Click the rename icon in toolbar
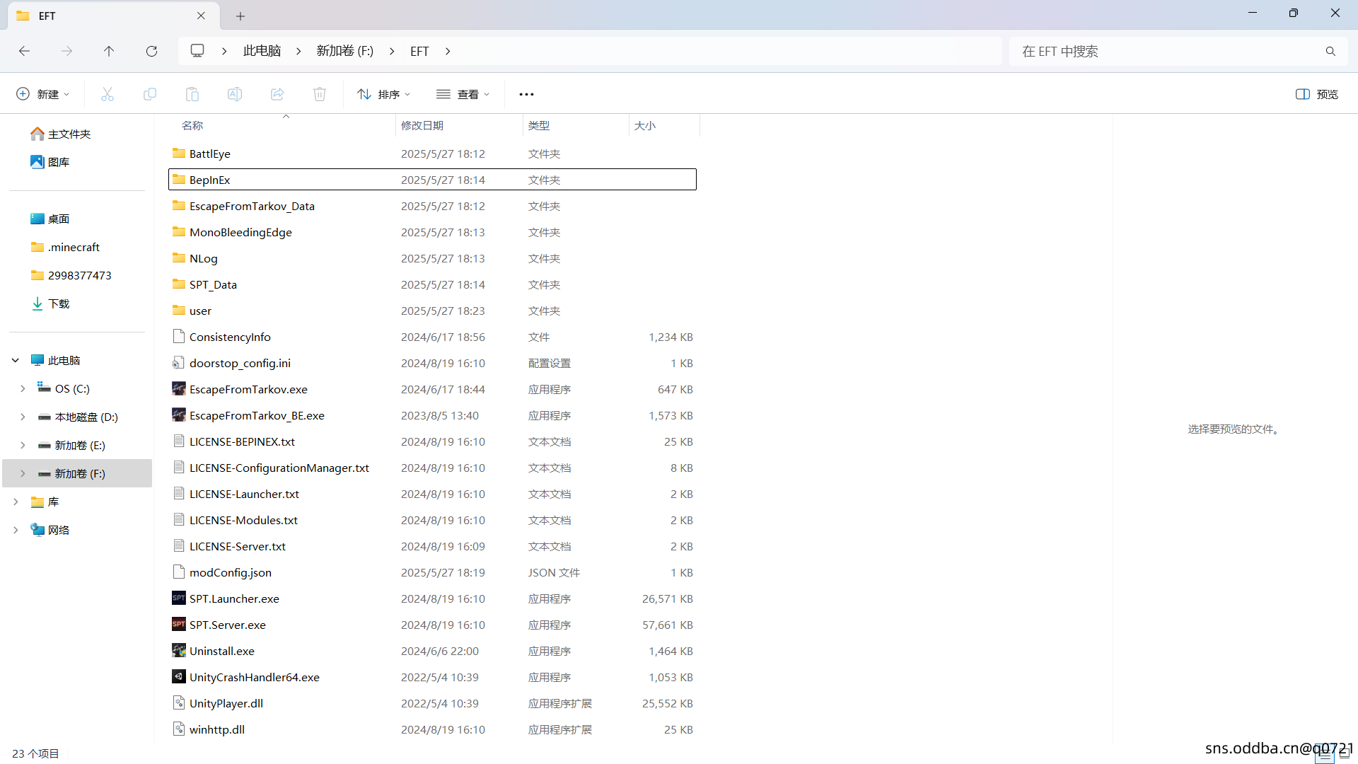Image resolution: width=1358 pixels, height=764 pixels. click(235, 94)
